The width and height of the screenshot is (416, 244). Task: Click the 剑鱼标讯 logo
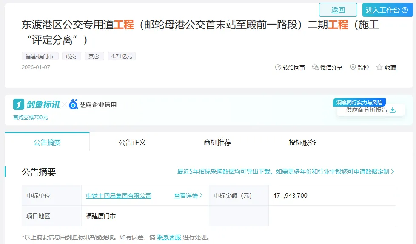[37, 104]
